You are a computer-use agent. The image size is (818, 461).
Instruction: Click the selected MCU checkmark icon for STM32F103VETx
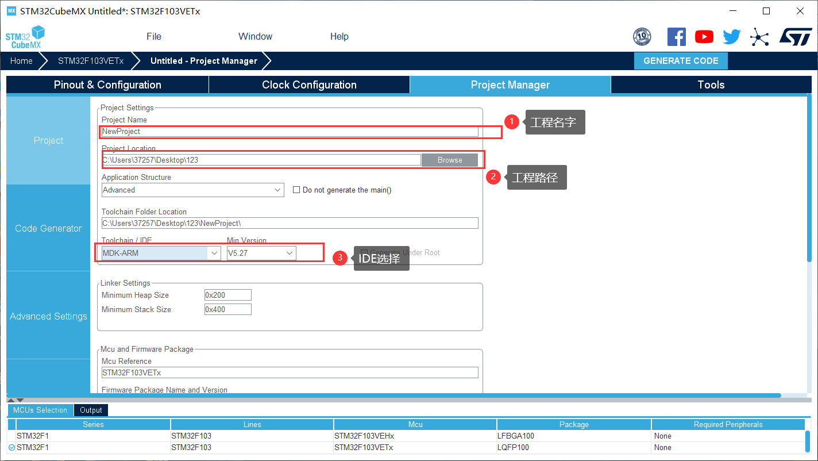coord(11,447)
